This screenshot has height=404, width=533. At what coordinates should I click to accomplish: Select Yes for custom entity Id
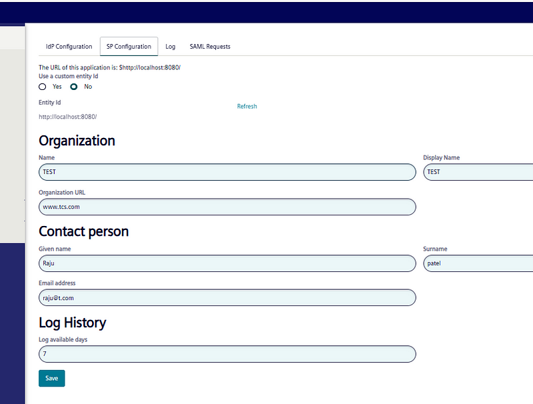pyautogui.click(x=43, y=87)
